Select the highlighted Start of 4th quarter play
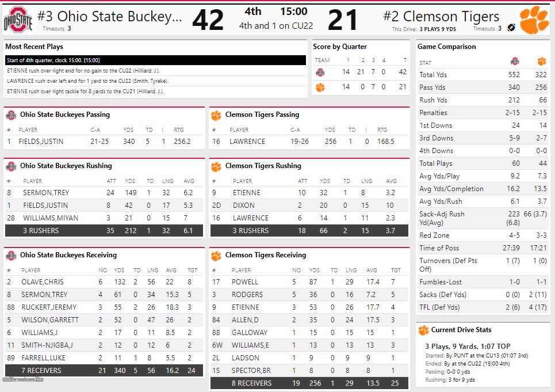 (155, 60)
